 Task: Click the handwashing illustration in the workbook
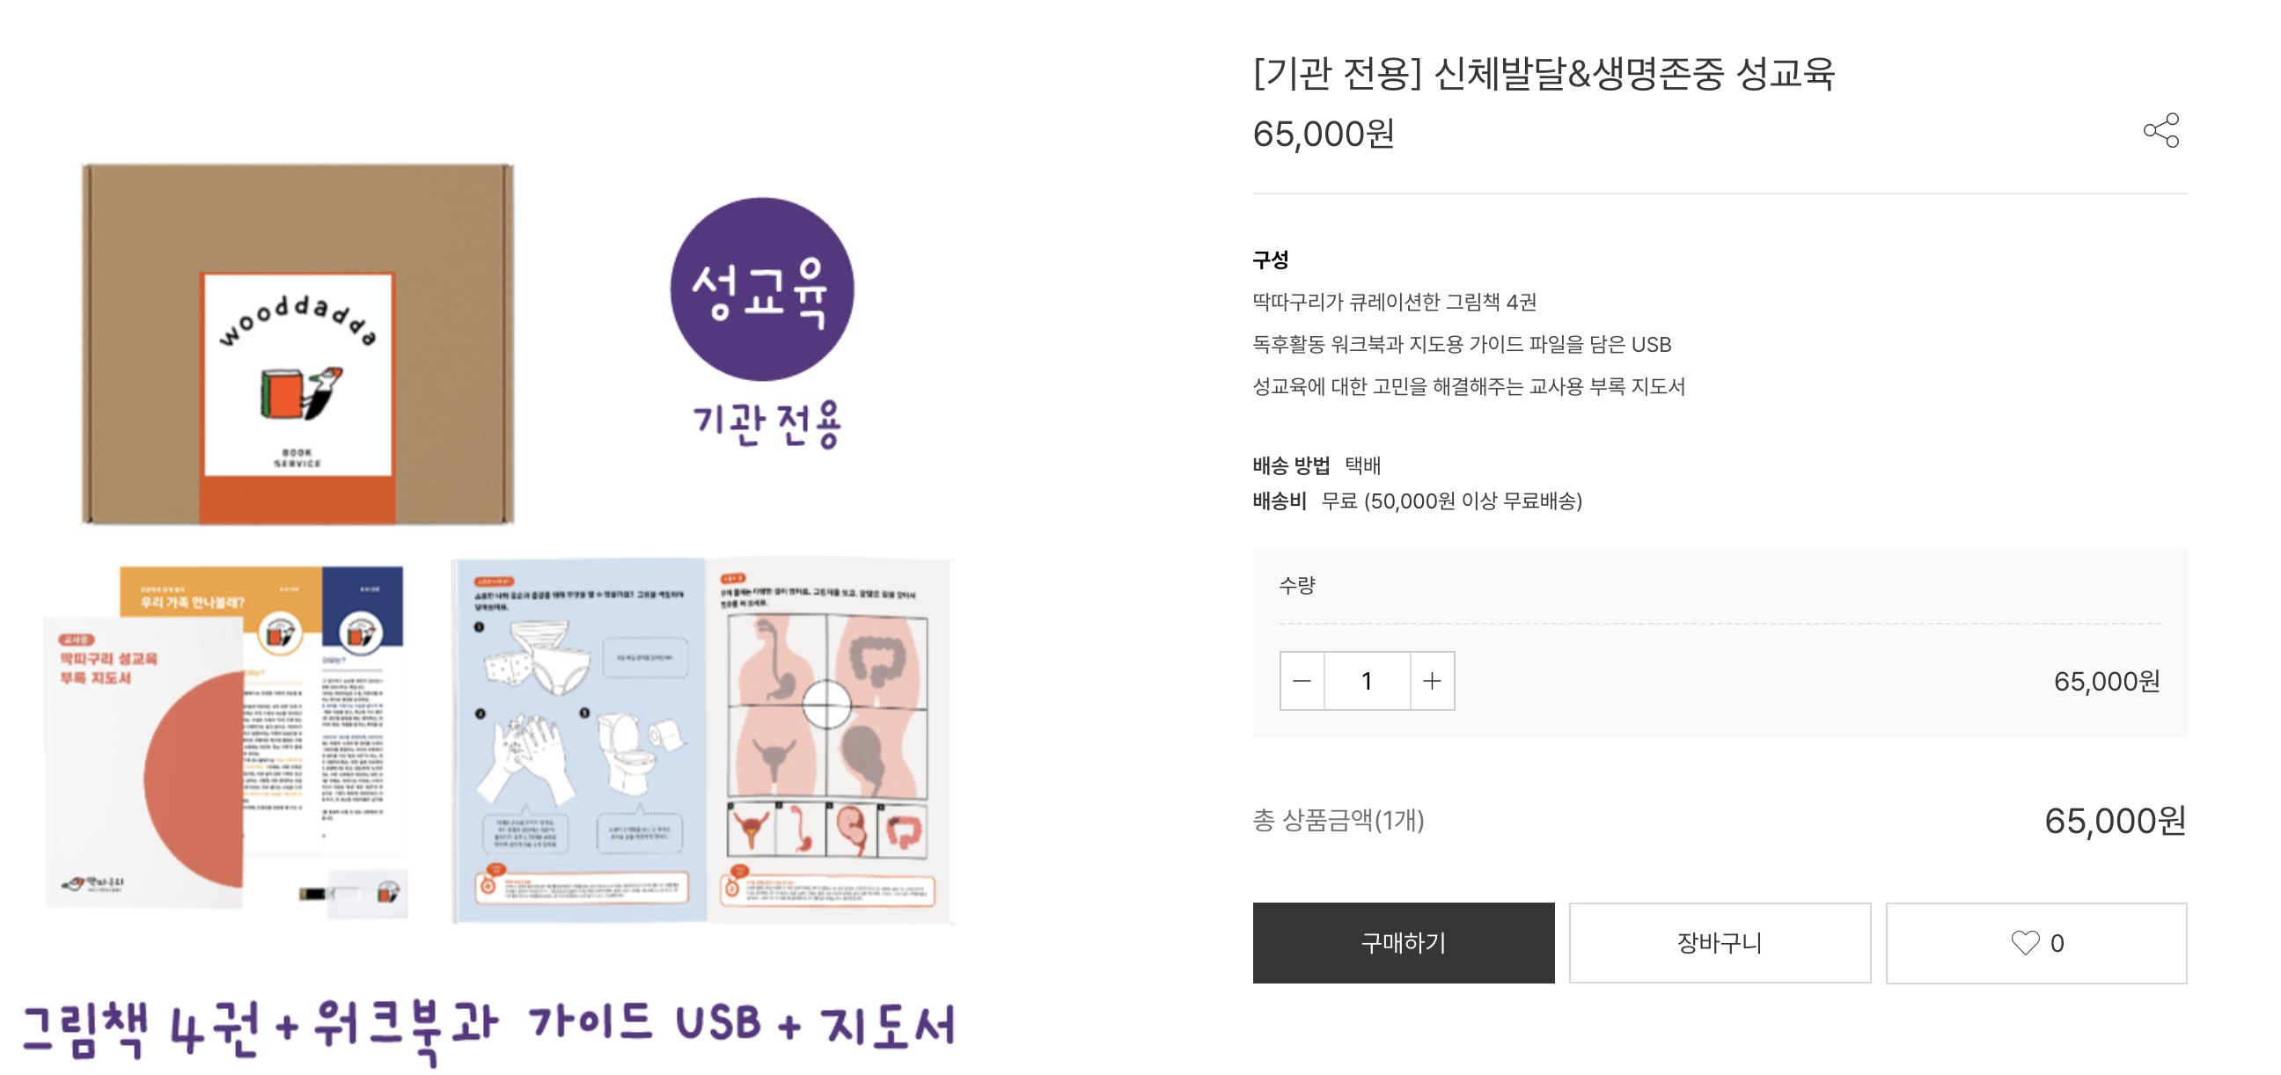tap(526, 762)
